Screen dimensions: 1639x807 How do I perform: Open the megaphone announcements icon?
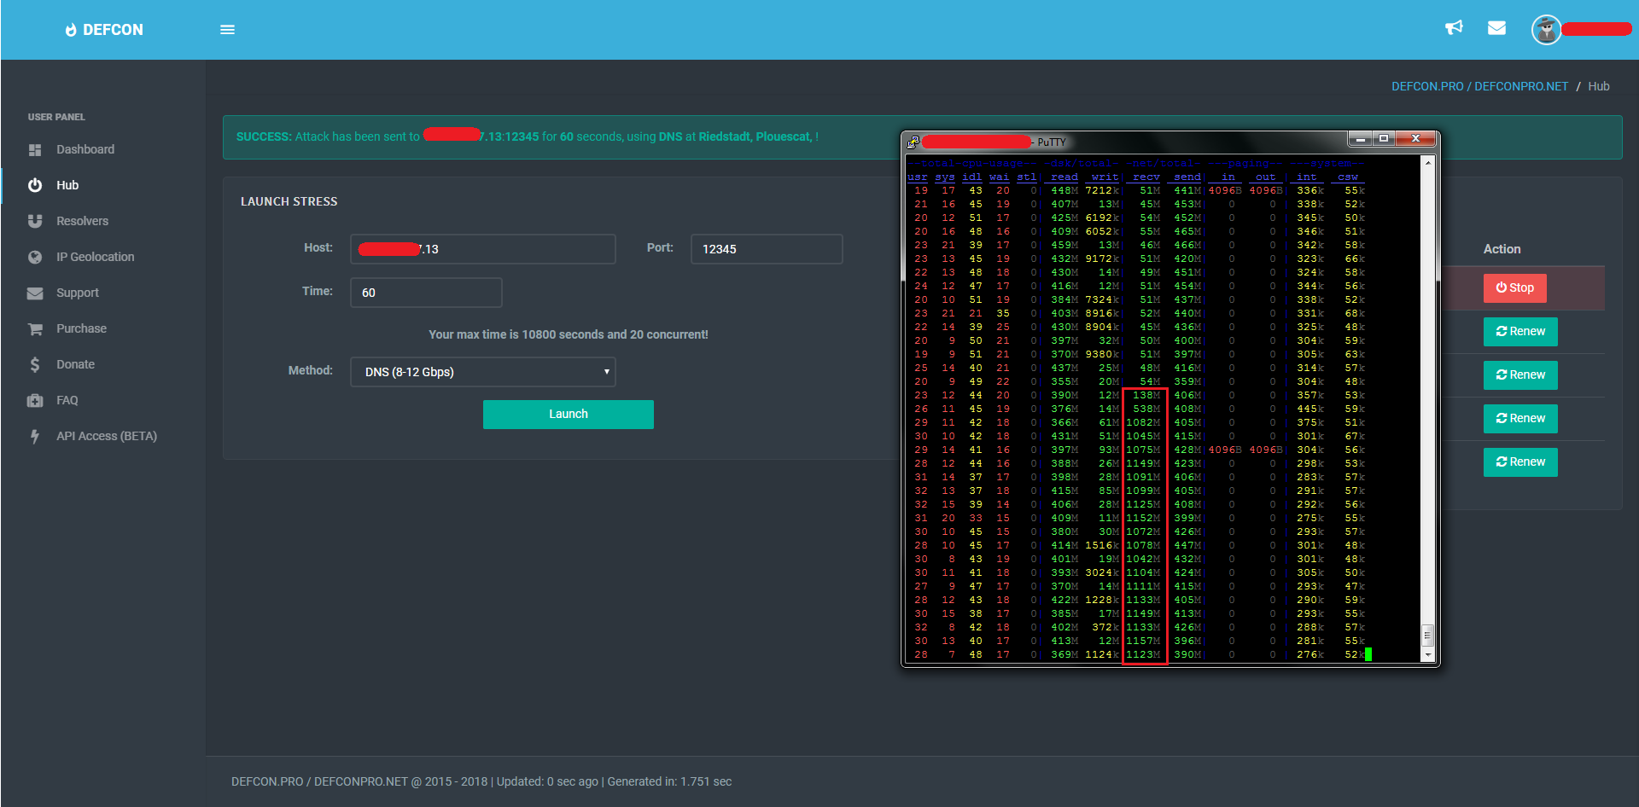(x=1454, y=28)
